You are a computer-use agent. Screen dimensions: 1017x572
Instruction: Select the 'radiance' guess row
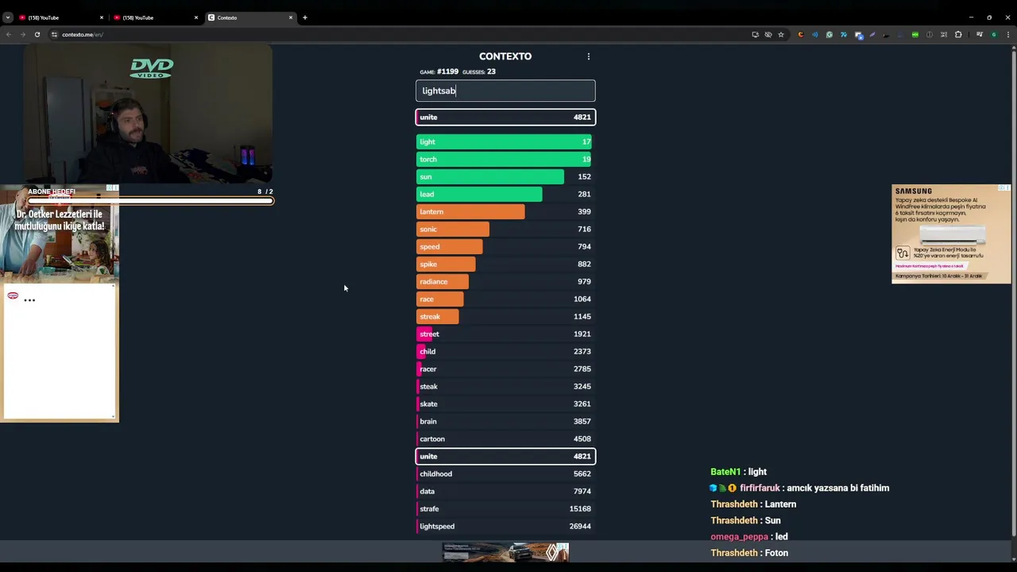coord(505,281)
